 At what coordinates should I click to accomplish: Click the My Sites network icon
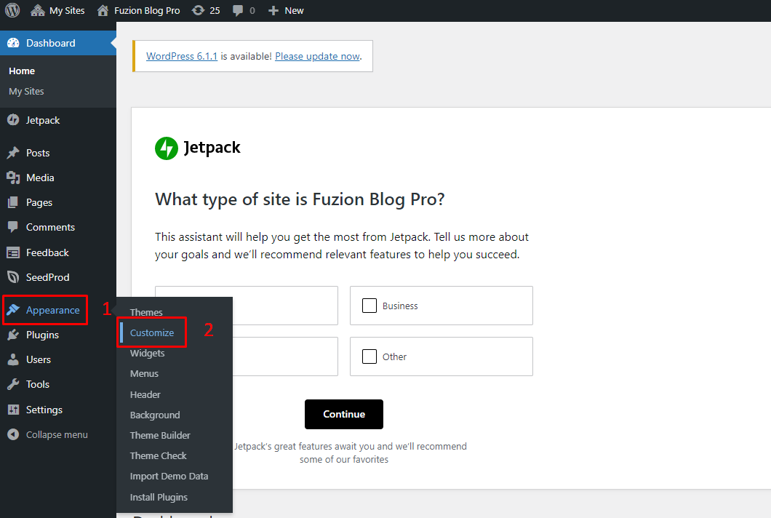click(x=38, y=10)
